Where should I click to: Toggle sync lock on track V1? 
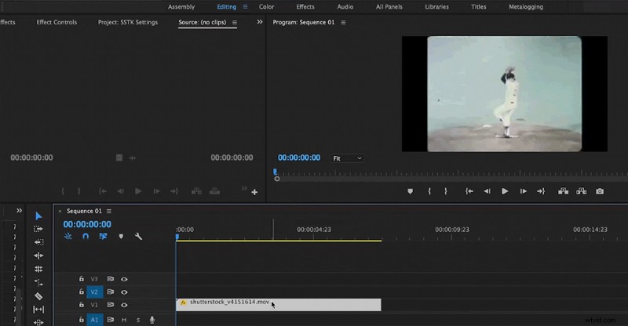[x=110, y=304]
